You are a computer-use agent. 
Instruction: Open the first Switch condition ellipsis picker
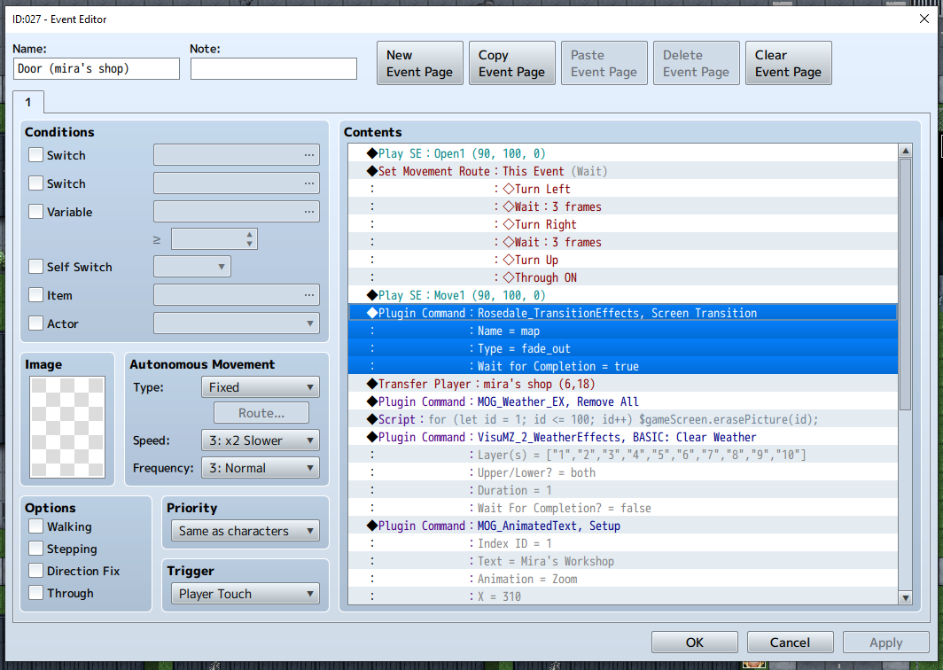(x=308, y=155)
